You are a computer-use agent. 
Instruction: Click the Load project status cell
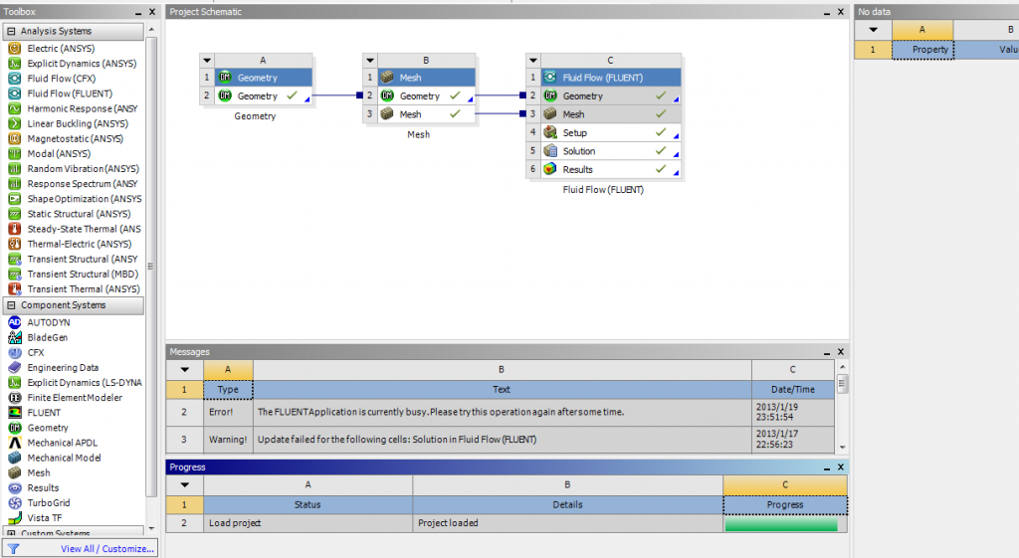(308, 523)
